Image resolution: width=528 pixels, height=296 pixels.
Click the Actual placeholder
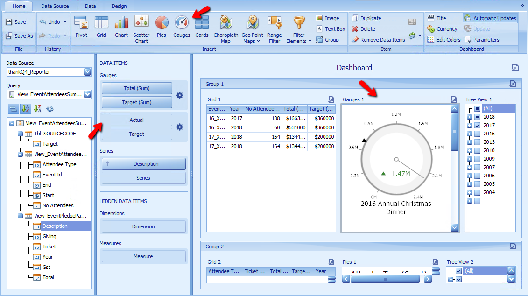coord(137,120)
